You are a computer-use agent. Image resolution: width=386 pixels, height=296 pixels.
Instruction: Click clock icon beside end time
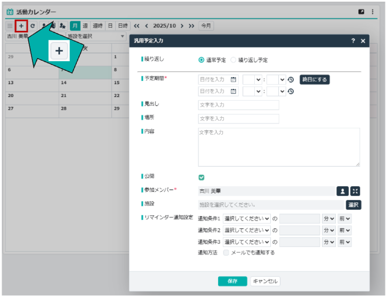pos(291,91)
